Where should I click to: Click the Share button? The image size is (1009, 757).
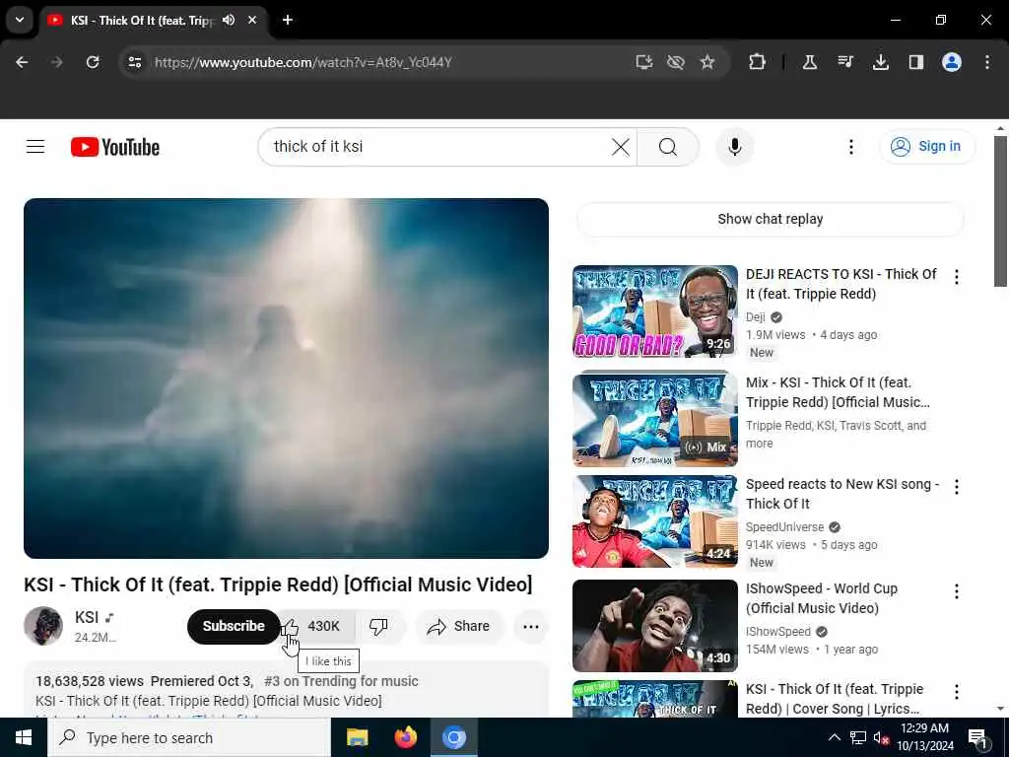pos(459,626)
